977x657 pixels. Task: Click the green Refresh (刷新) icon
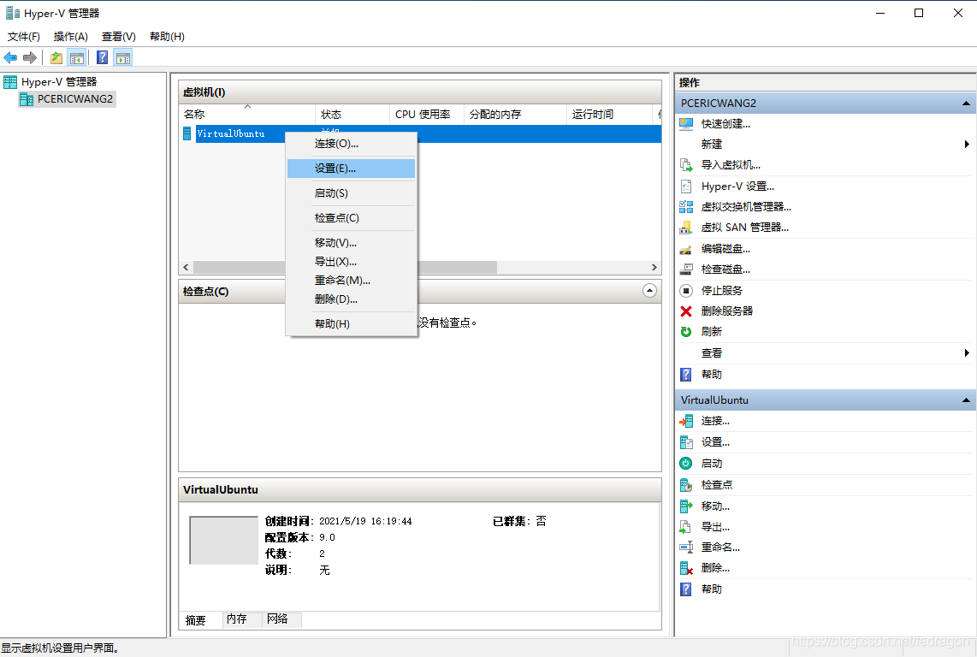(x=686, y=332)
